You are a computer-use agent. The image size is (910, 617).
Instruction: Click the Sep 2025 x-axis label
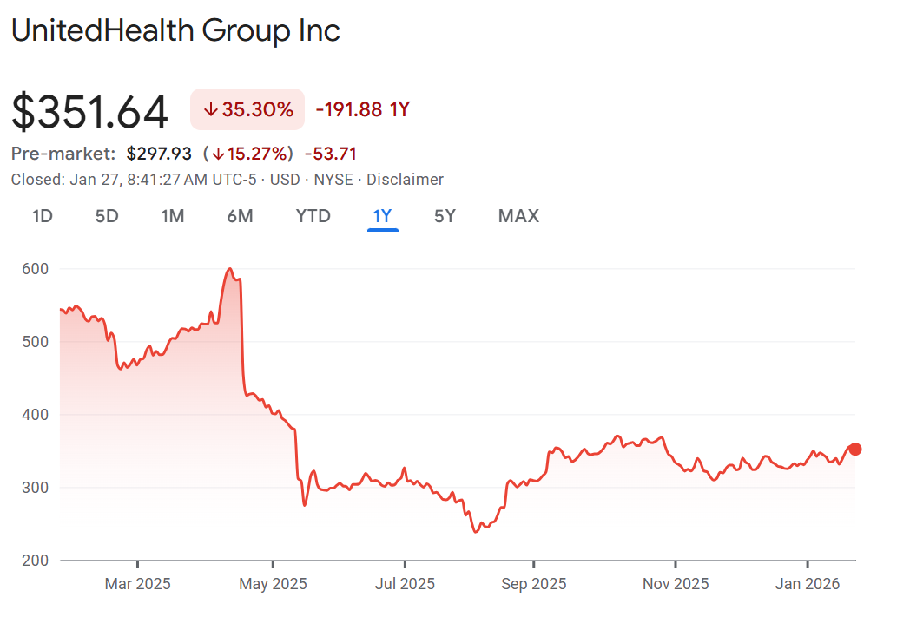pos(534,584)
